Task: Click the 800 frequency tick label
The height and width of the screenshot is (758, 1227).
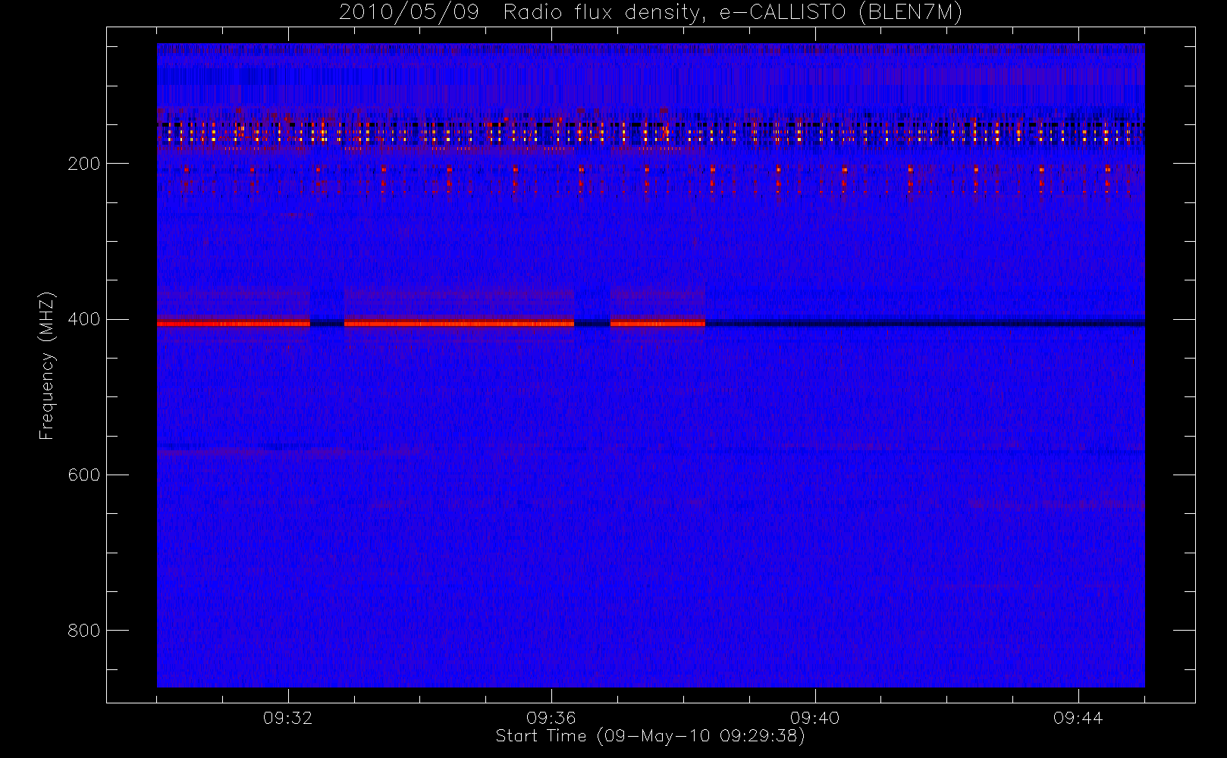Action: (x=83, y=631)
